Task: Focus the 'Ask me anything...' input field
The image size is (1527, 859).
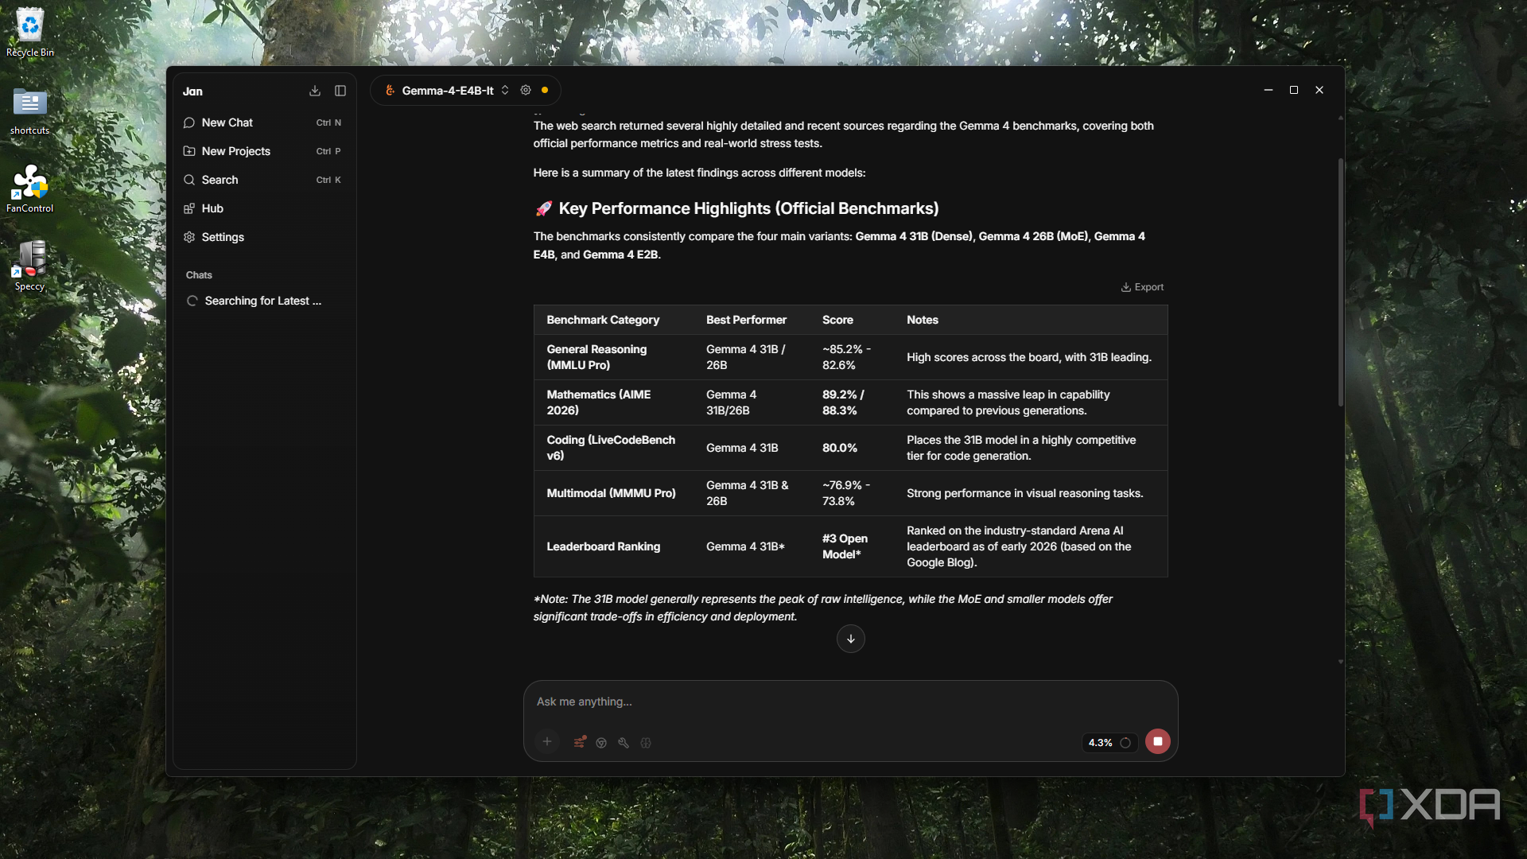Action: click(850, 702)
